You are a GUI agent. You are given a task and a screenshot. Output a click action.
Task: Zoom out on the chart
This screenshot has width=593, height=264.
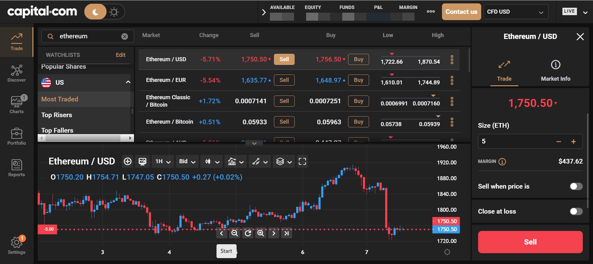(235, 233)
